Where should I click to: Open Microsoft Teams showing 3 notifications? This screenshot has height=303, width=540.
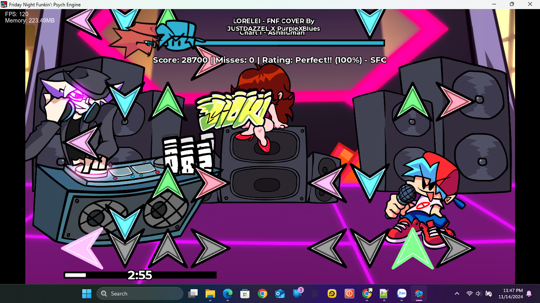pos(296,294)
